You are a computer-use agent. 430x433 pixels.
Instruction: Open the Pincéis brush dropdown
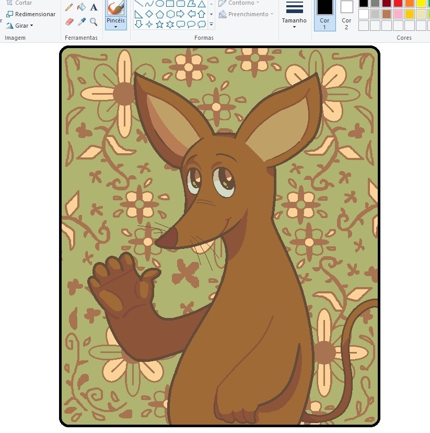click(x=115, y=24)
